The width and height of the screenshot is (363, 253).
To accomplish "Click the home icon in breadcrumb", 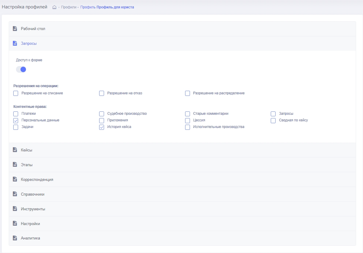I will point(54,7).
